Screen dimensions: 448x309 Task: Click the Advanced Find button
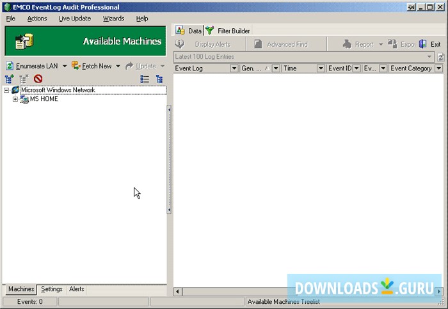(x=281, y=44)
